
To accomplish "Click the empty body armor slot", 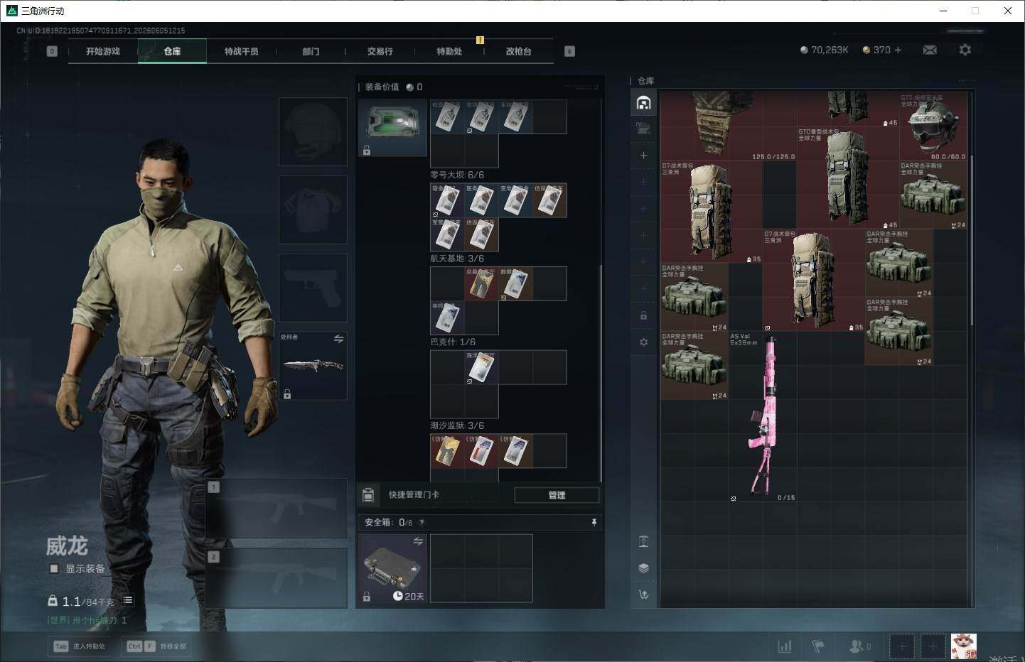I will point(313,210).
